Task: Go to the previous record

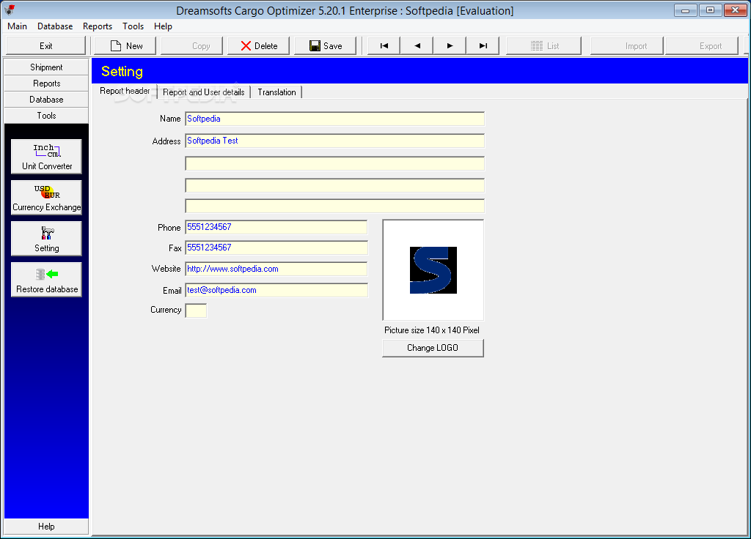Action: pos(417,46)
